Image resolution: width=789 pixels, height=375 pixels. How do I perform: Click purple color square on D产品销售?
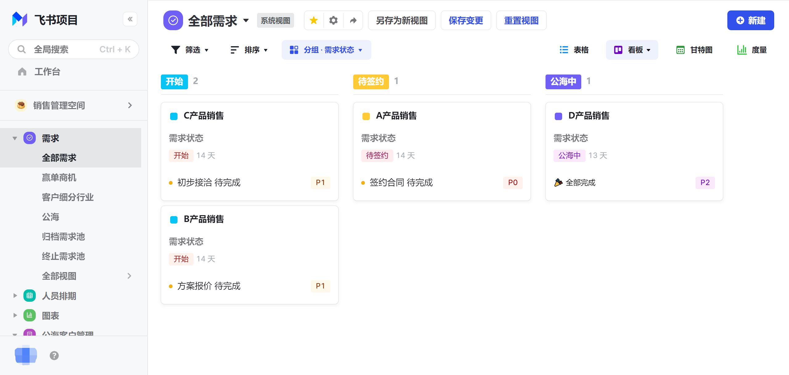click(x=558, y=116)
